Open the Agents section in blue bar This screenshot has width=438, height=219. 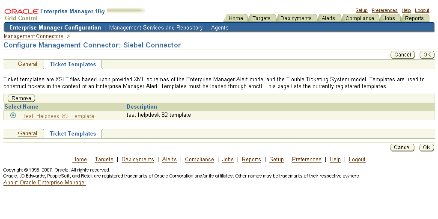click(x=220, y=28)
